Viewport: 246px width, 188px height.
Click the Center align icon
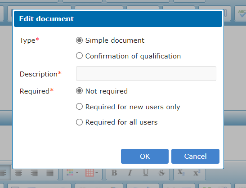coord(18,173)
